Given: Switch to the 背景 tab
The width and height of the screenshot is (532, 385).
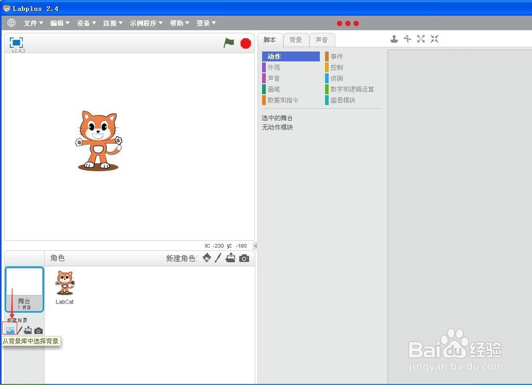Looking at the screenshot, I should [x=296, y=40].
